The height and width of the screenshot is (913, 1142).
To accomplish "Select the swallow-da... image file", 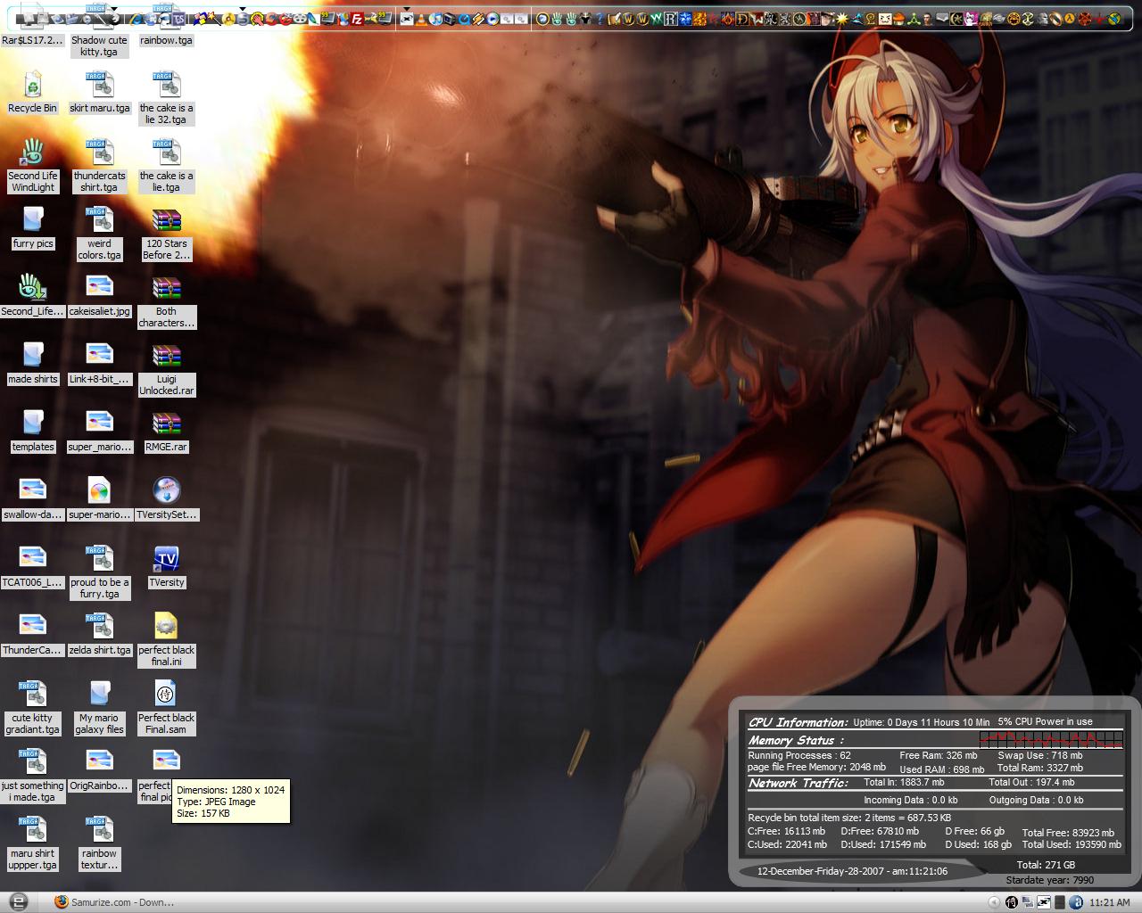I will [x=33, y=498].
